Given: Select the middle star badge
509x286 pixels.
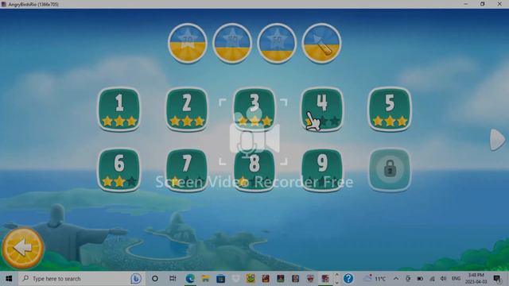Looking at the screenshot, I should (232, 44).
